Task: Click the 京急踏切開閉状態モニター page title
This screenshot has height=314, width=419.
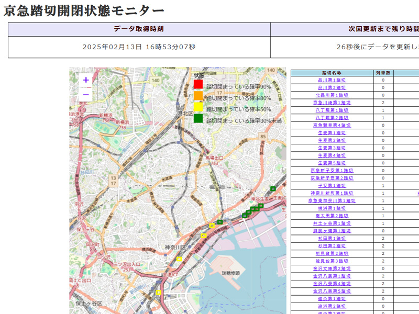Action: pos(84,11)
